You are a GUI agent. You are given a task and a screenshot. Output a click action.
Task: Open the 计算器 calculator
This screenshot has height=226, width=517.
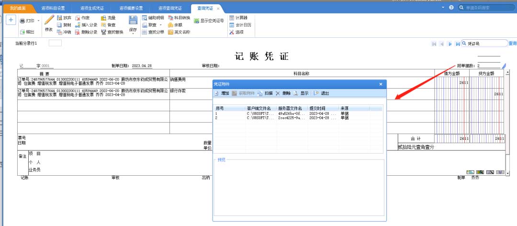pos(238,18)
